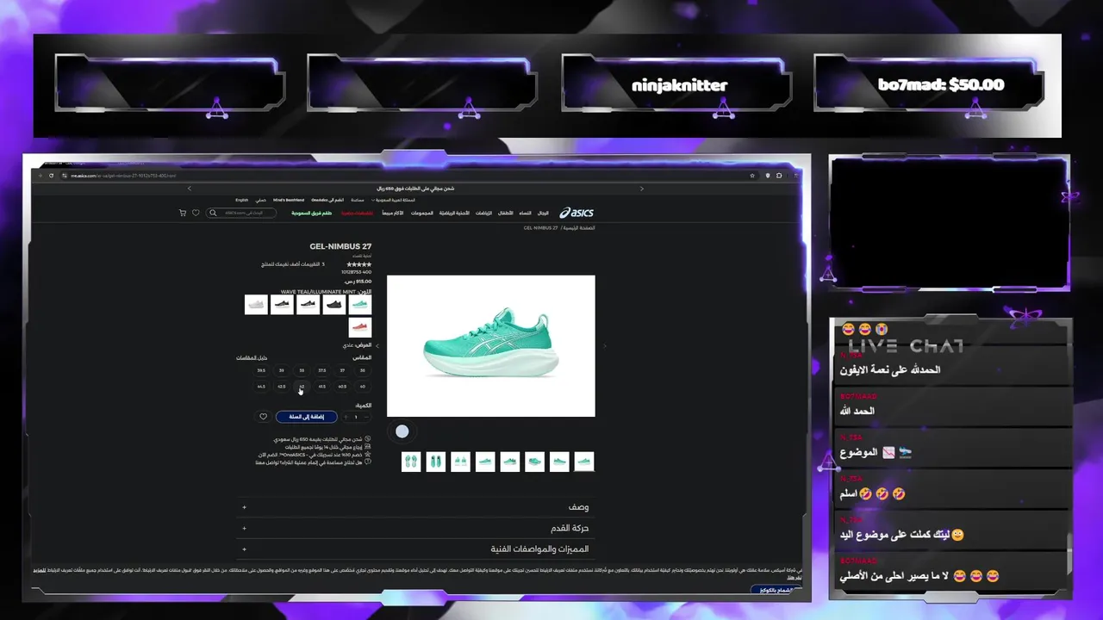
Task: Open the الرياضات sports menu
Action: pyautogui.click(x=483, y=213)
